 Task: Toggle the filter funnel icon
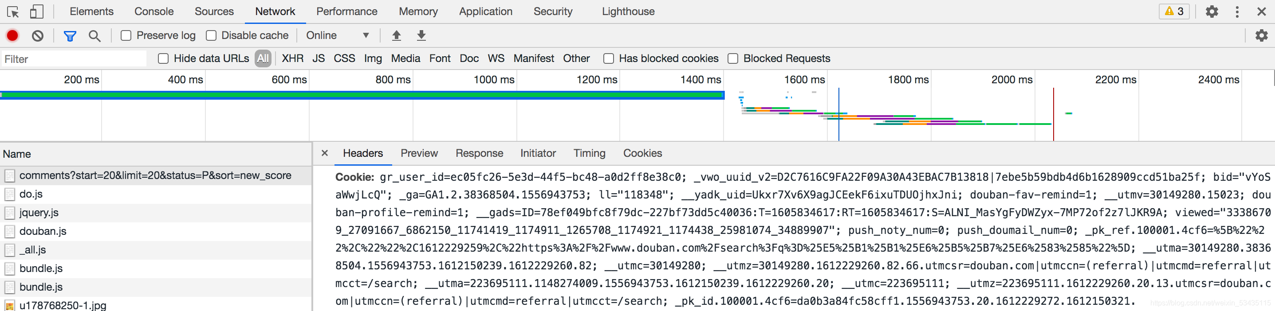pyautogui.click(x=70, y=35)
